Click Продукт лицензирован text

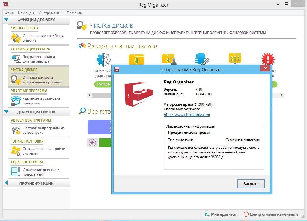[189, 133]
